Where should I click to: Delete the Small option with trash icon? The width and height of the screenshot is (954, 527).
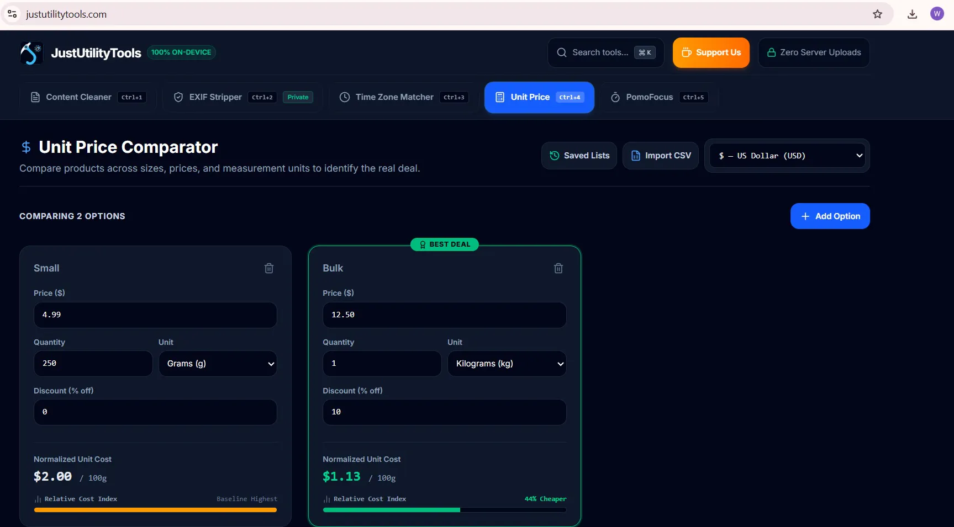coord(269,268)
